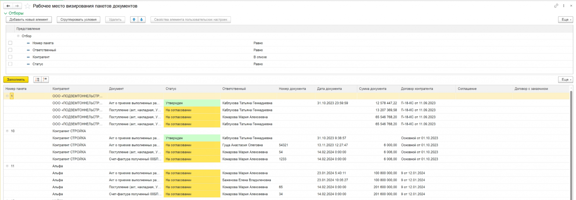
Task: Copy link to this form icon
Action: tap(556, 6)
